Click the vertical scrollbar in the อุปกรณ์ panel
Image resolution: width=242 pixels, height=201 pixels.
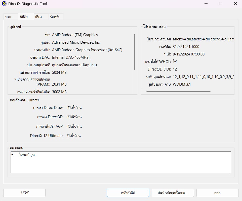135,52
